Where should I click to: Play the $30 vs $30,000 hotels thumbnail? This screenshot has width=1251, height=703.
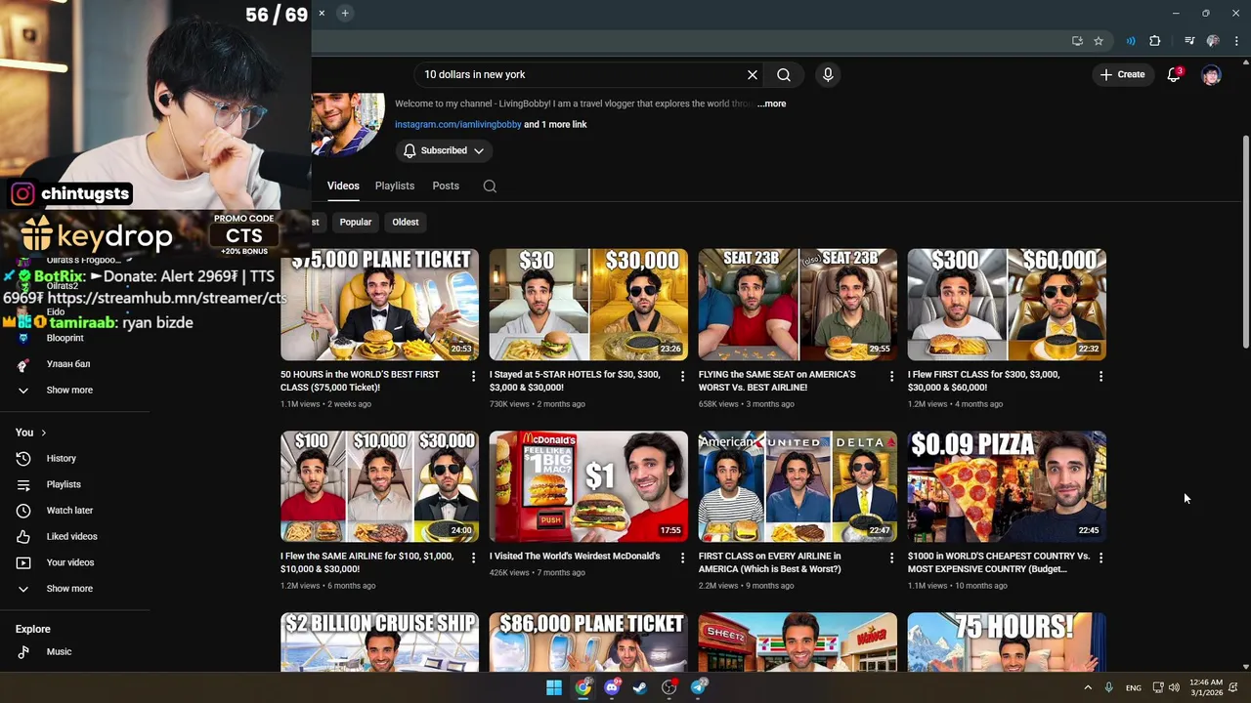[588, 305]
